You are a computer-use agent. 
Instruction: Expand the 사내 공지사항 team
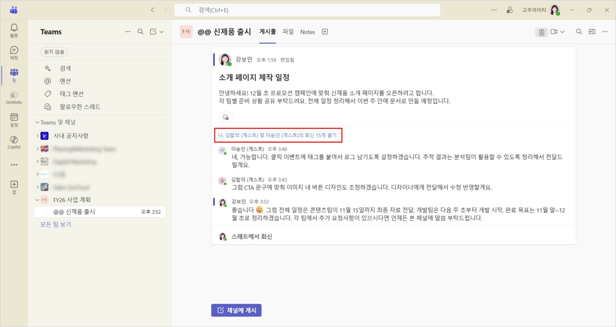[x=38, y=136]
